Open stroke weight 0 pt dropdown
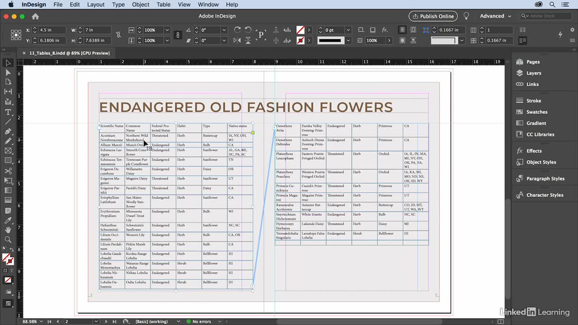The width and height of the screenshot is (578, 325). 348,30
